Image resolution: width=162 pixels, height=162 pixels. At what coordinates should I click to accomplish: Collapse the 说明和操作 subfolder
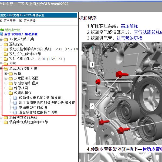[6, 93]
